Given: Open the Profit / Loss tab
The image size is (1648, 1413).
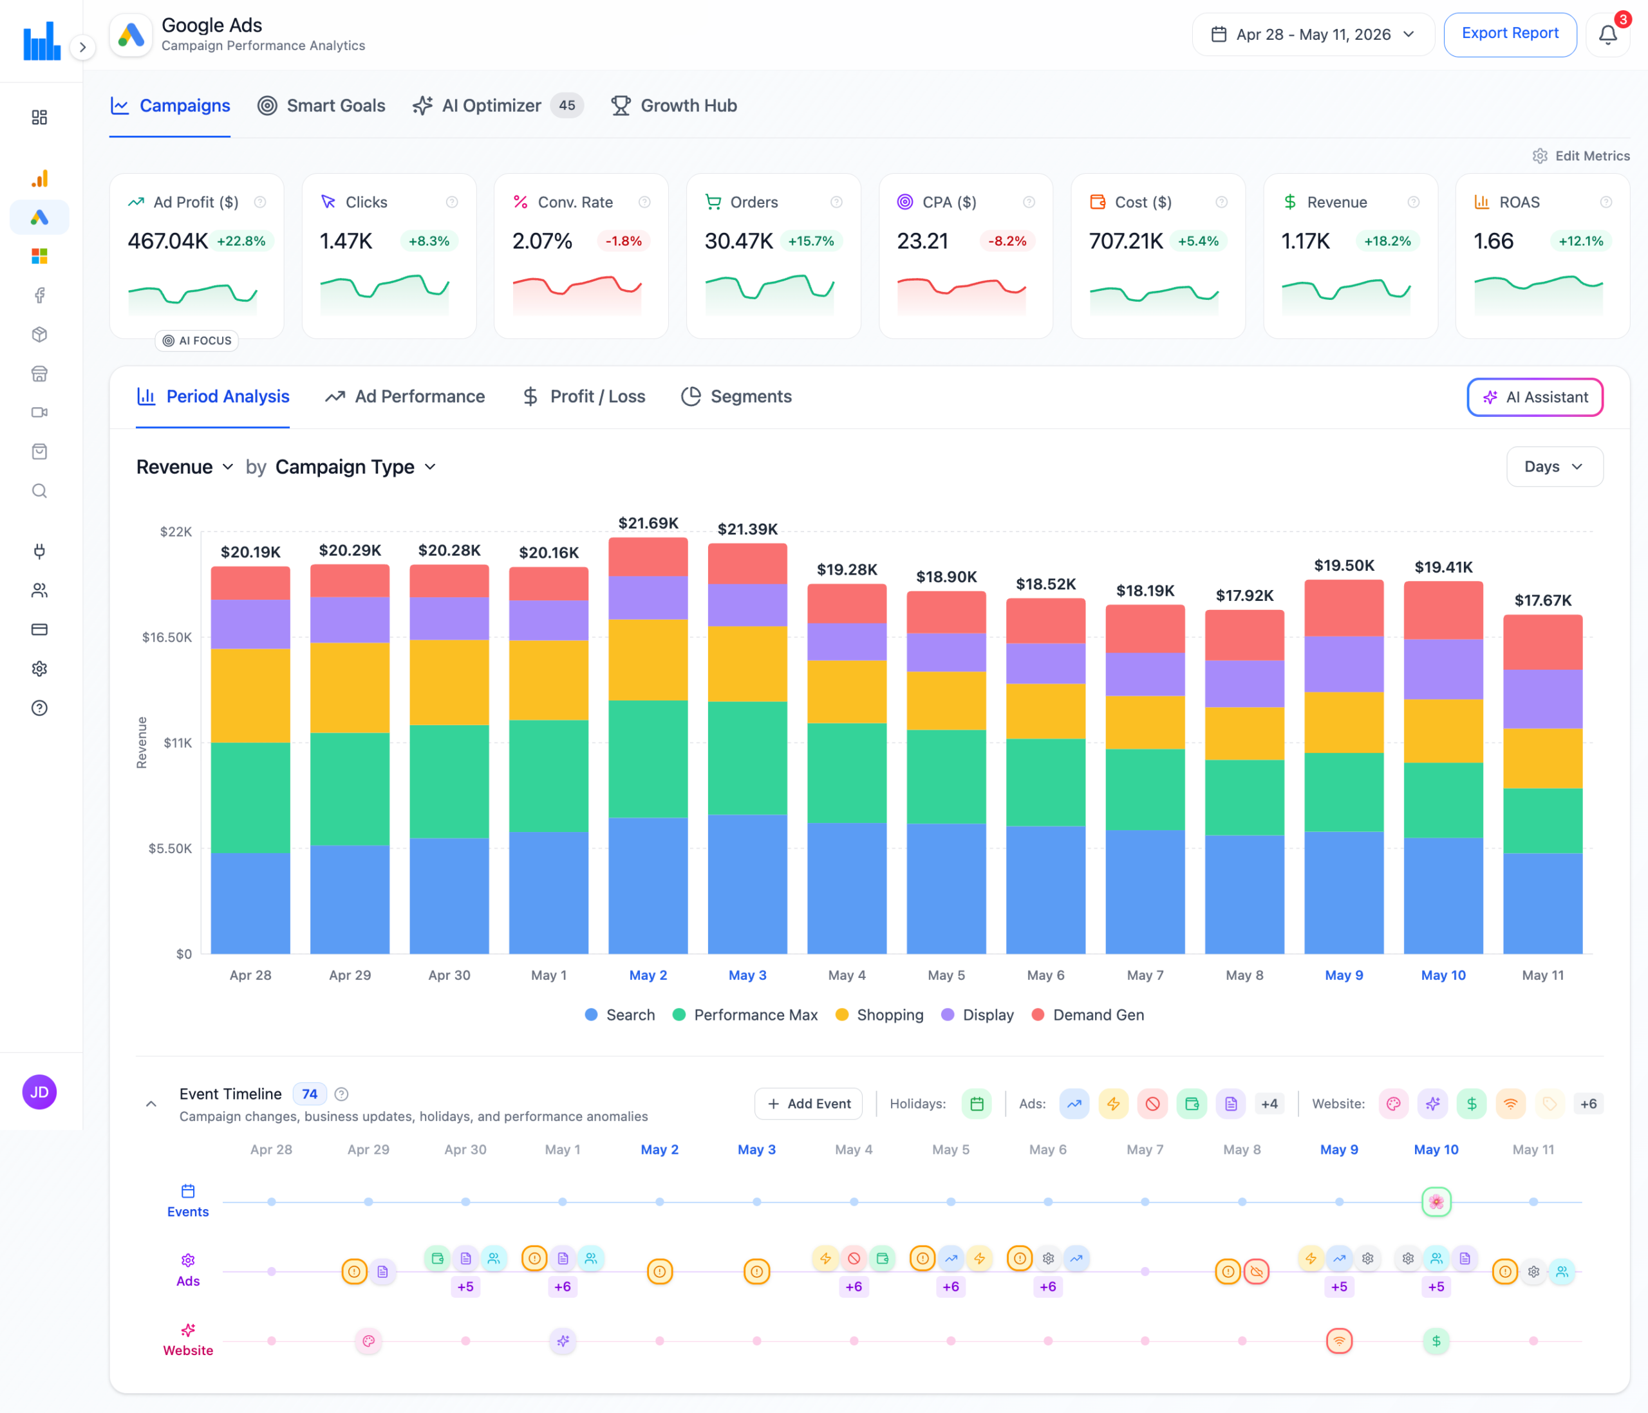Looking at the screenshot, I should pyautogui.click(x=583, y=396).
